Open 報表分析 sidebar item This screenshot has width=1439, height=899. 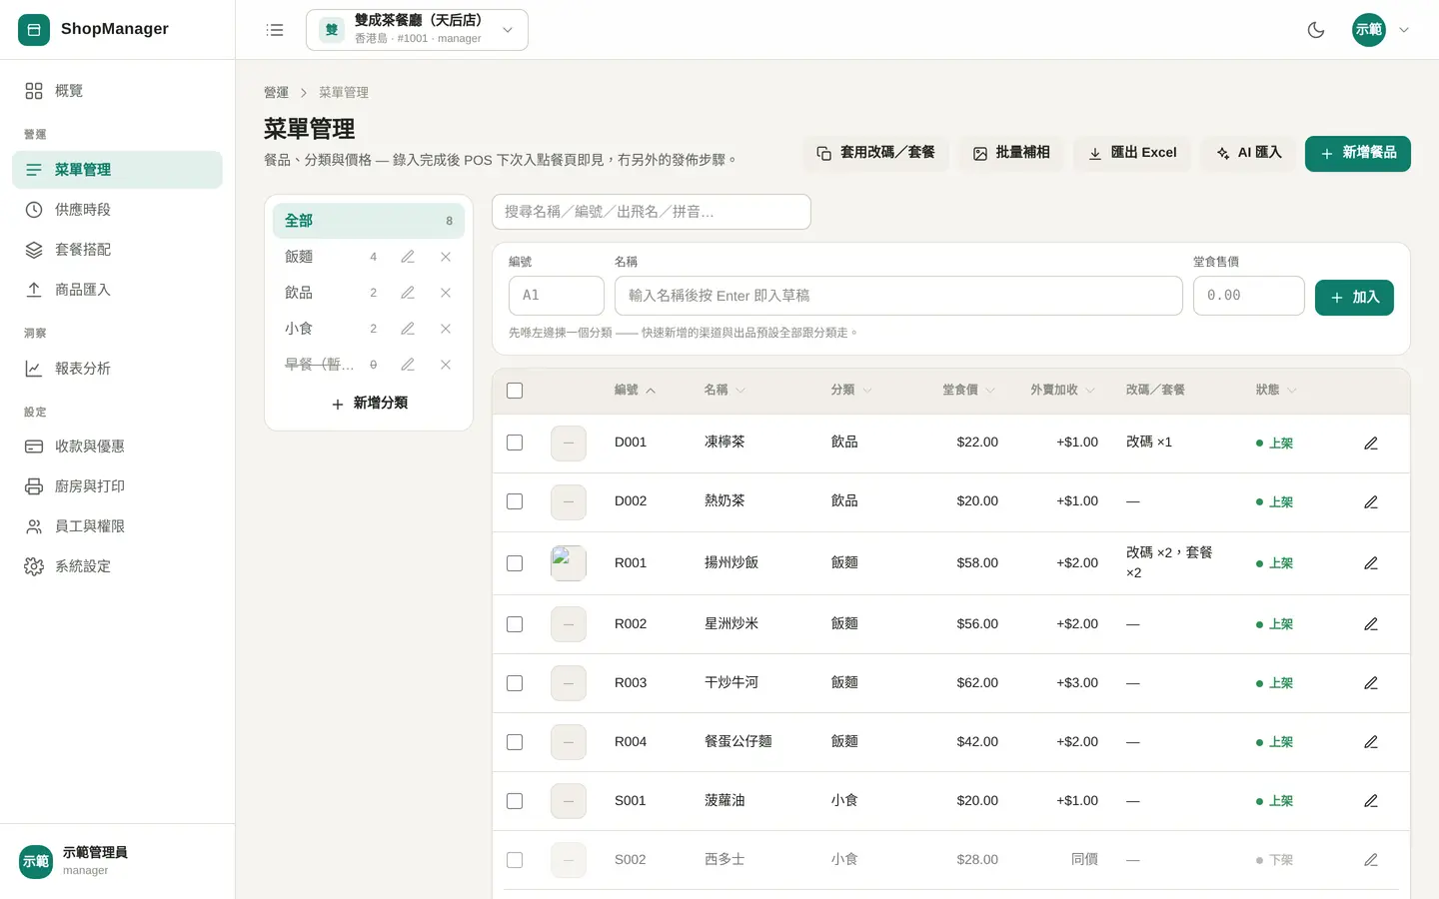(x=117, y=369)
